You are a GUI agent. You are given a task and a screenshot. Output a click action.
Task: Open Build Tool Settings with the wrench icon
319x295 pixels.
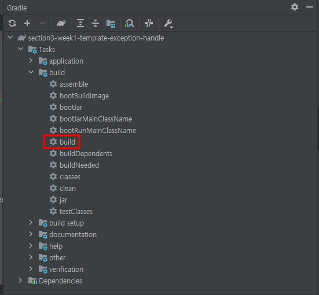168,24
